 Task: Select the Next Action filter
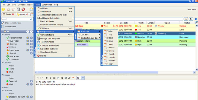pos(14,56)
